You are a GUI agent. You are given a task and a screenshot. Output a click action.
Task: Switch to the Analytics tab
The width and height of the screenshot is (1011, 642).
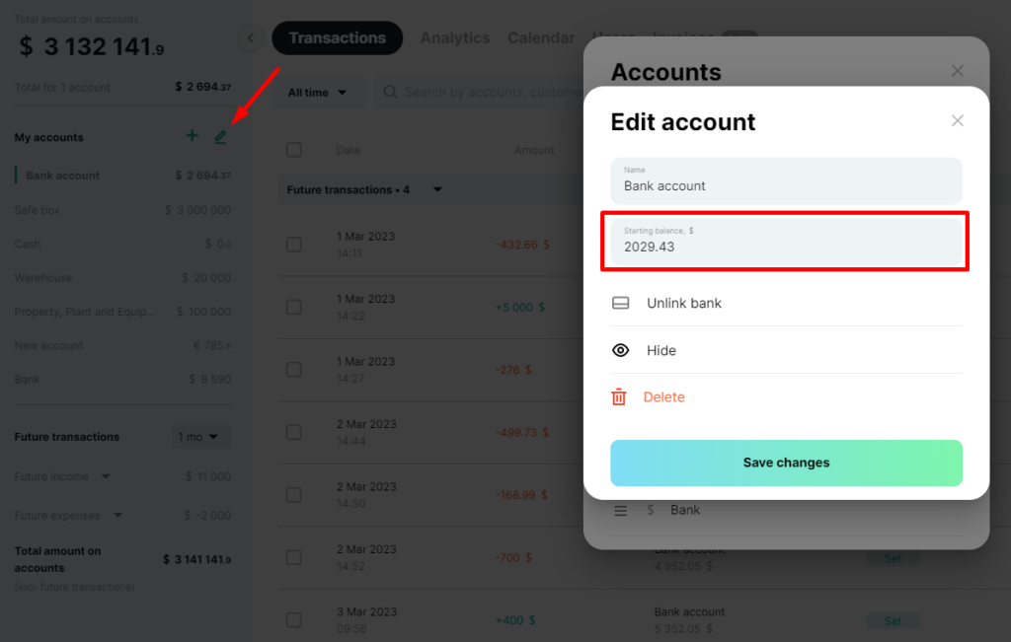click(455, 38)
